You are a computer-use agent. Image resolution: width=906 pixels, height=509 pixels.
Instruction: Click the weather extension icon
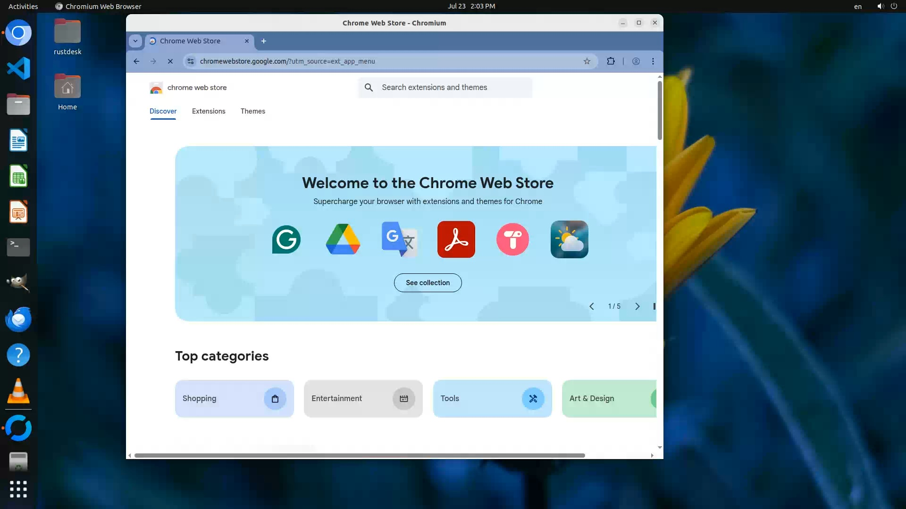569,239
